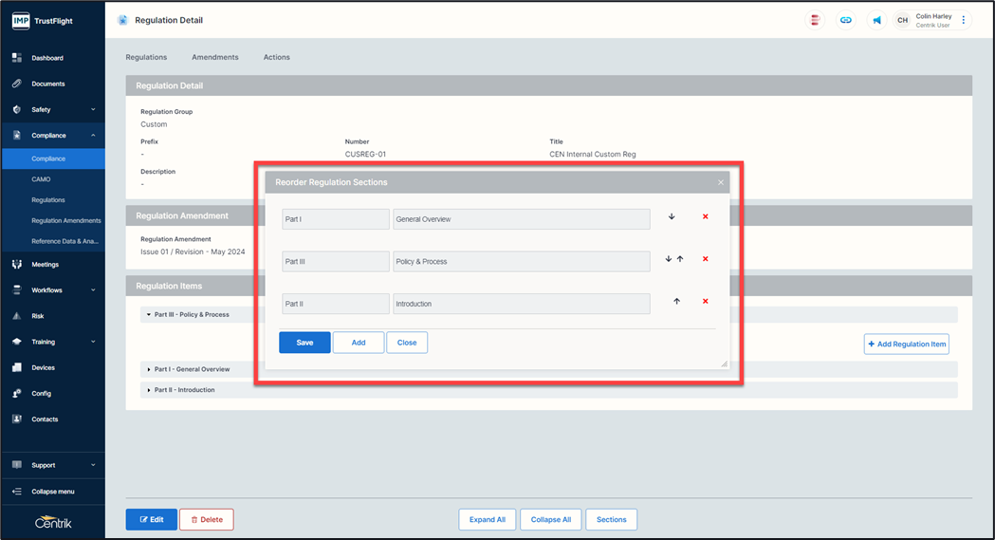Switch to the Amendments tab
Viewport: 995px width, 540px height.
pyautogui.click(x=215, y=57)
